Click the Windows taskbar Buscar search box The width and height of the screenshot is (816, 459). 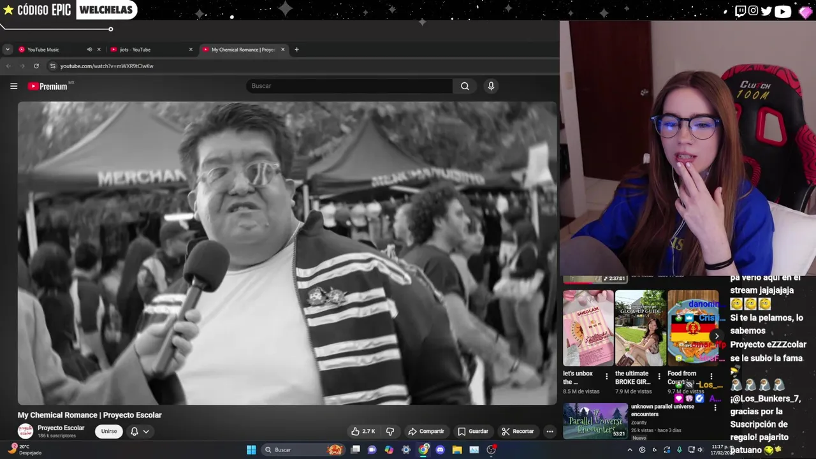click(303, 449)
